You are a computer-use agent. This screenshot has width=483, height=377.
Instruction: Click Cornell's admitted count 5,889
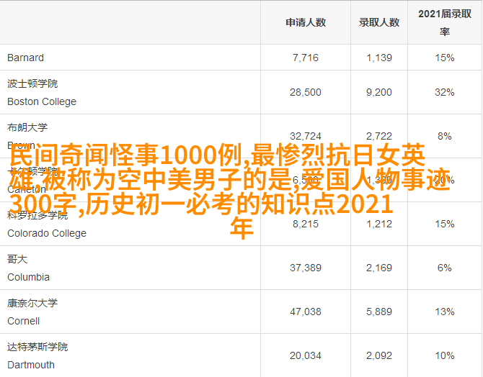click(x=379, y=312)
